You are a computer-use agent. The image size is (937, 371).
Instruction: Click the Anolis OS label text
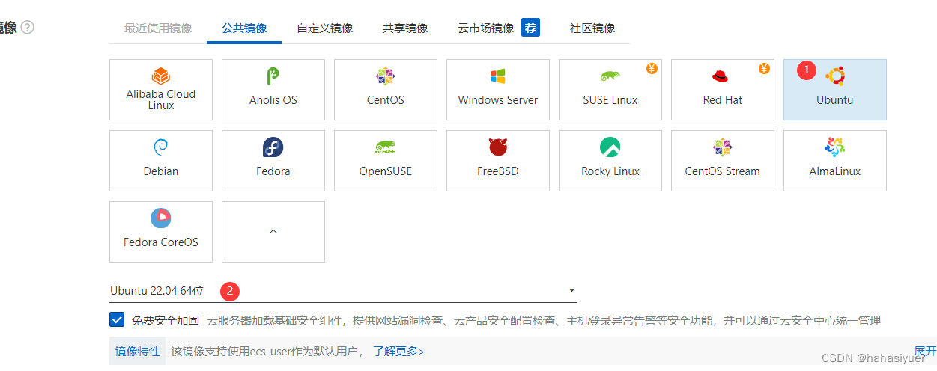(x=273, y=100)
